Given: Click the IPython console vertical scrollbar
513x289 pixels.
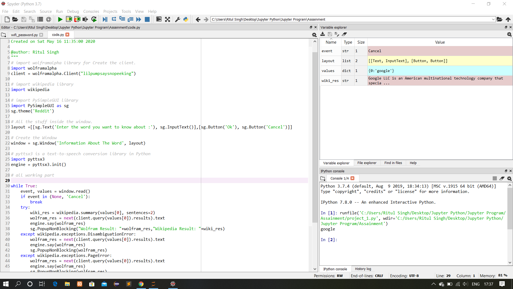Looking at the screenshot, I should [510, 209].
